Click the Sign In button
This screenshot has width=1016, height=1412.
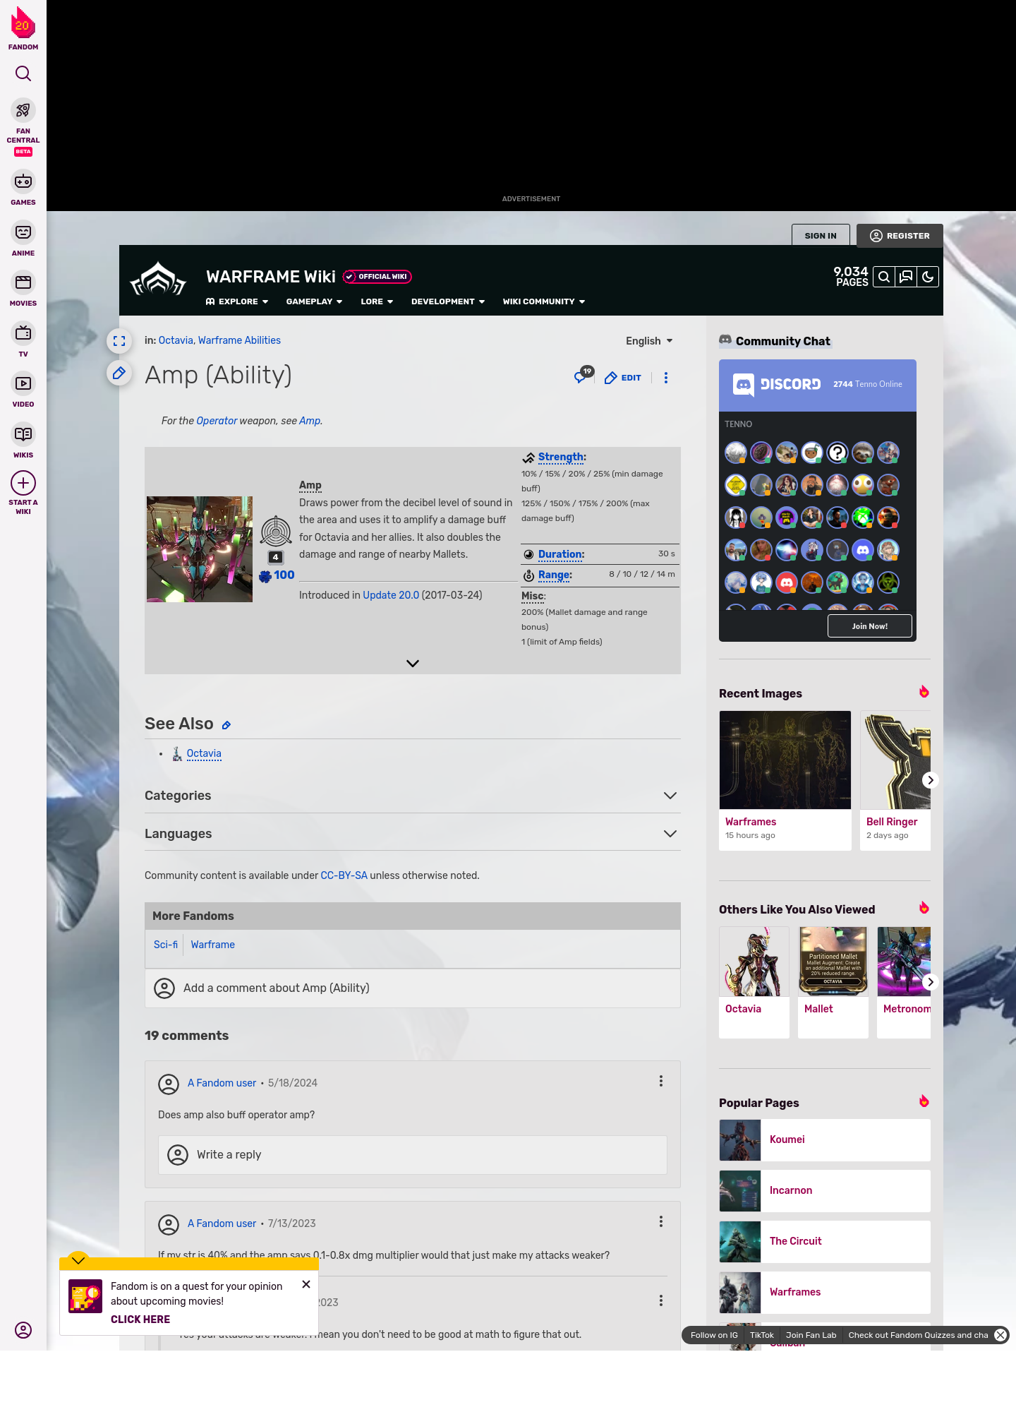tap(821, 236)
